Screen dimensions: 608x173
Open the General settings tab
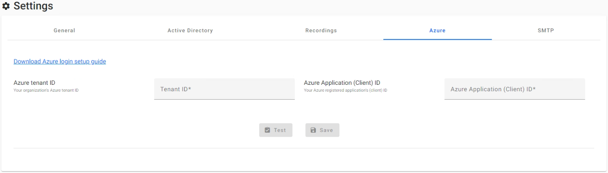[x=64, y=30]
